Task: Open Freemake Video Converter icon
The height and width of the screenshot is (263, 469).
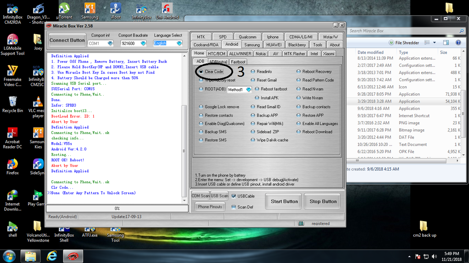Action: click(12, 76)
